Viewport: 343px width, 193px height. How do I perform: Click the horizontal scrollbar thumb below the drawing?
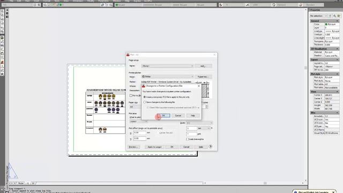coord(265,183)
